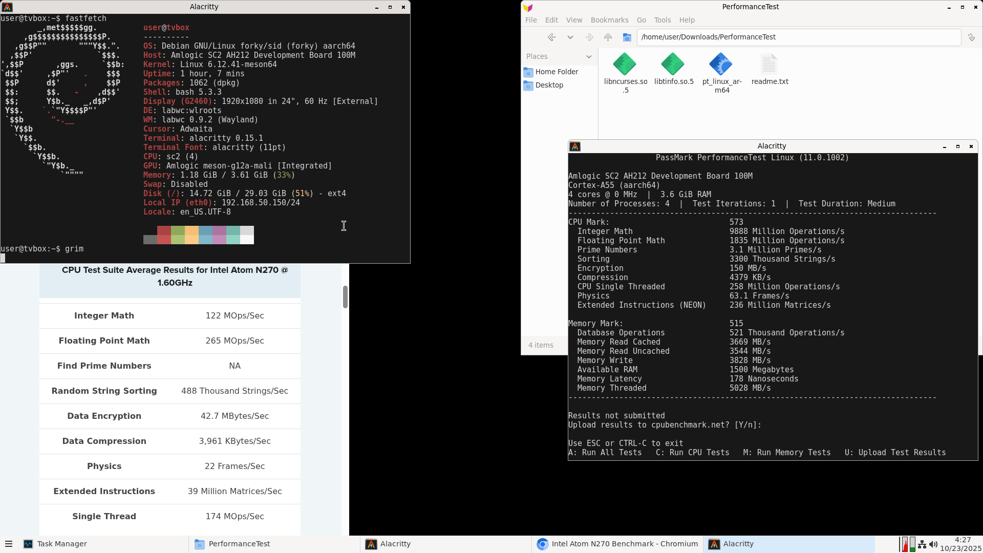983x553 pixels.
Task: Select the readme.txt file
Action: point(769,69)
